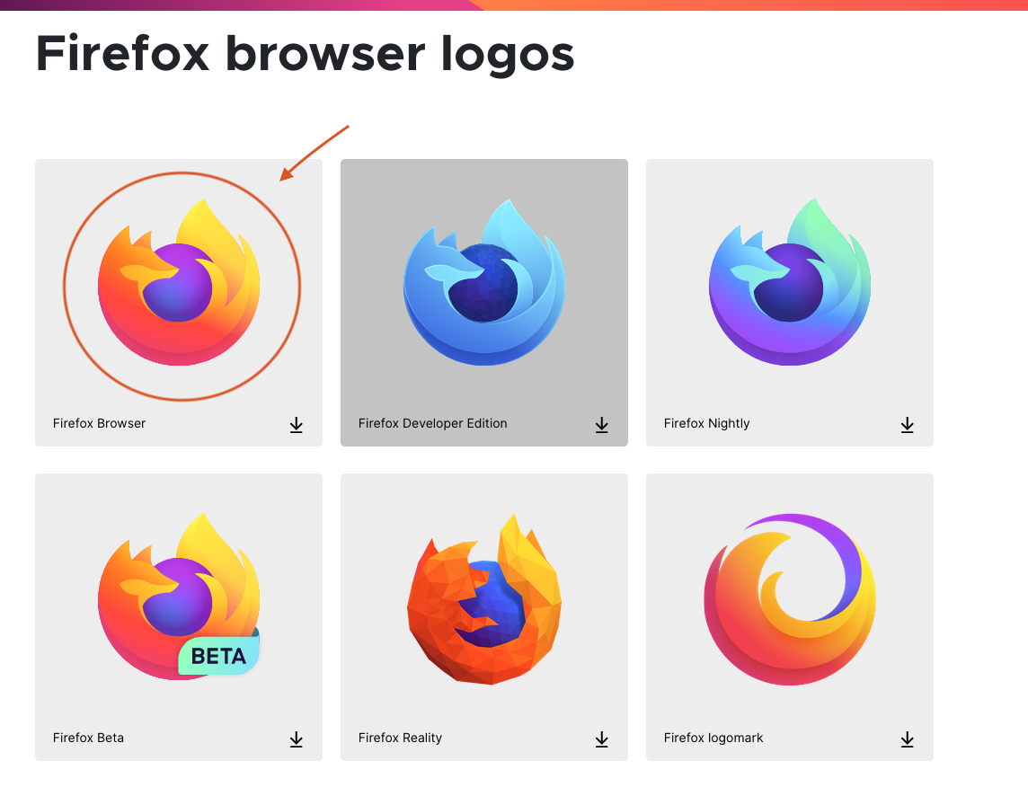The height and width of the screenshot is (796, 1028).
Task: Select the low-poly Firefox Reality logo image
Action: [484, 599]
